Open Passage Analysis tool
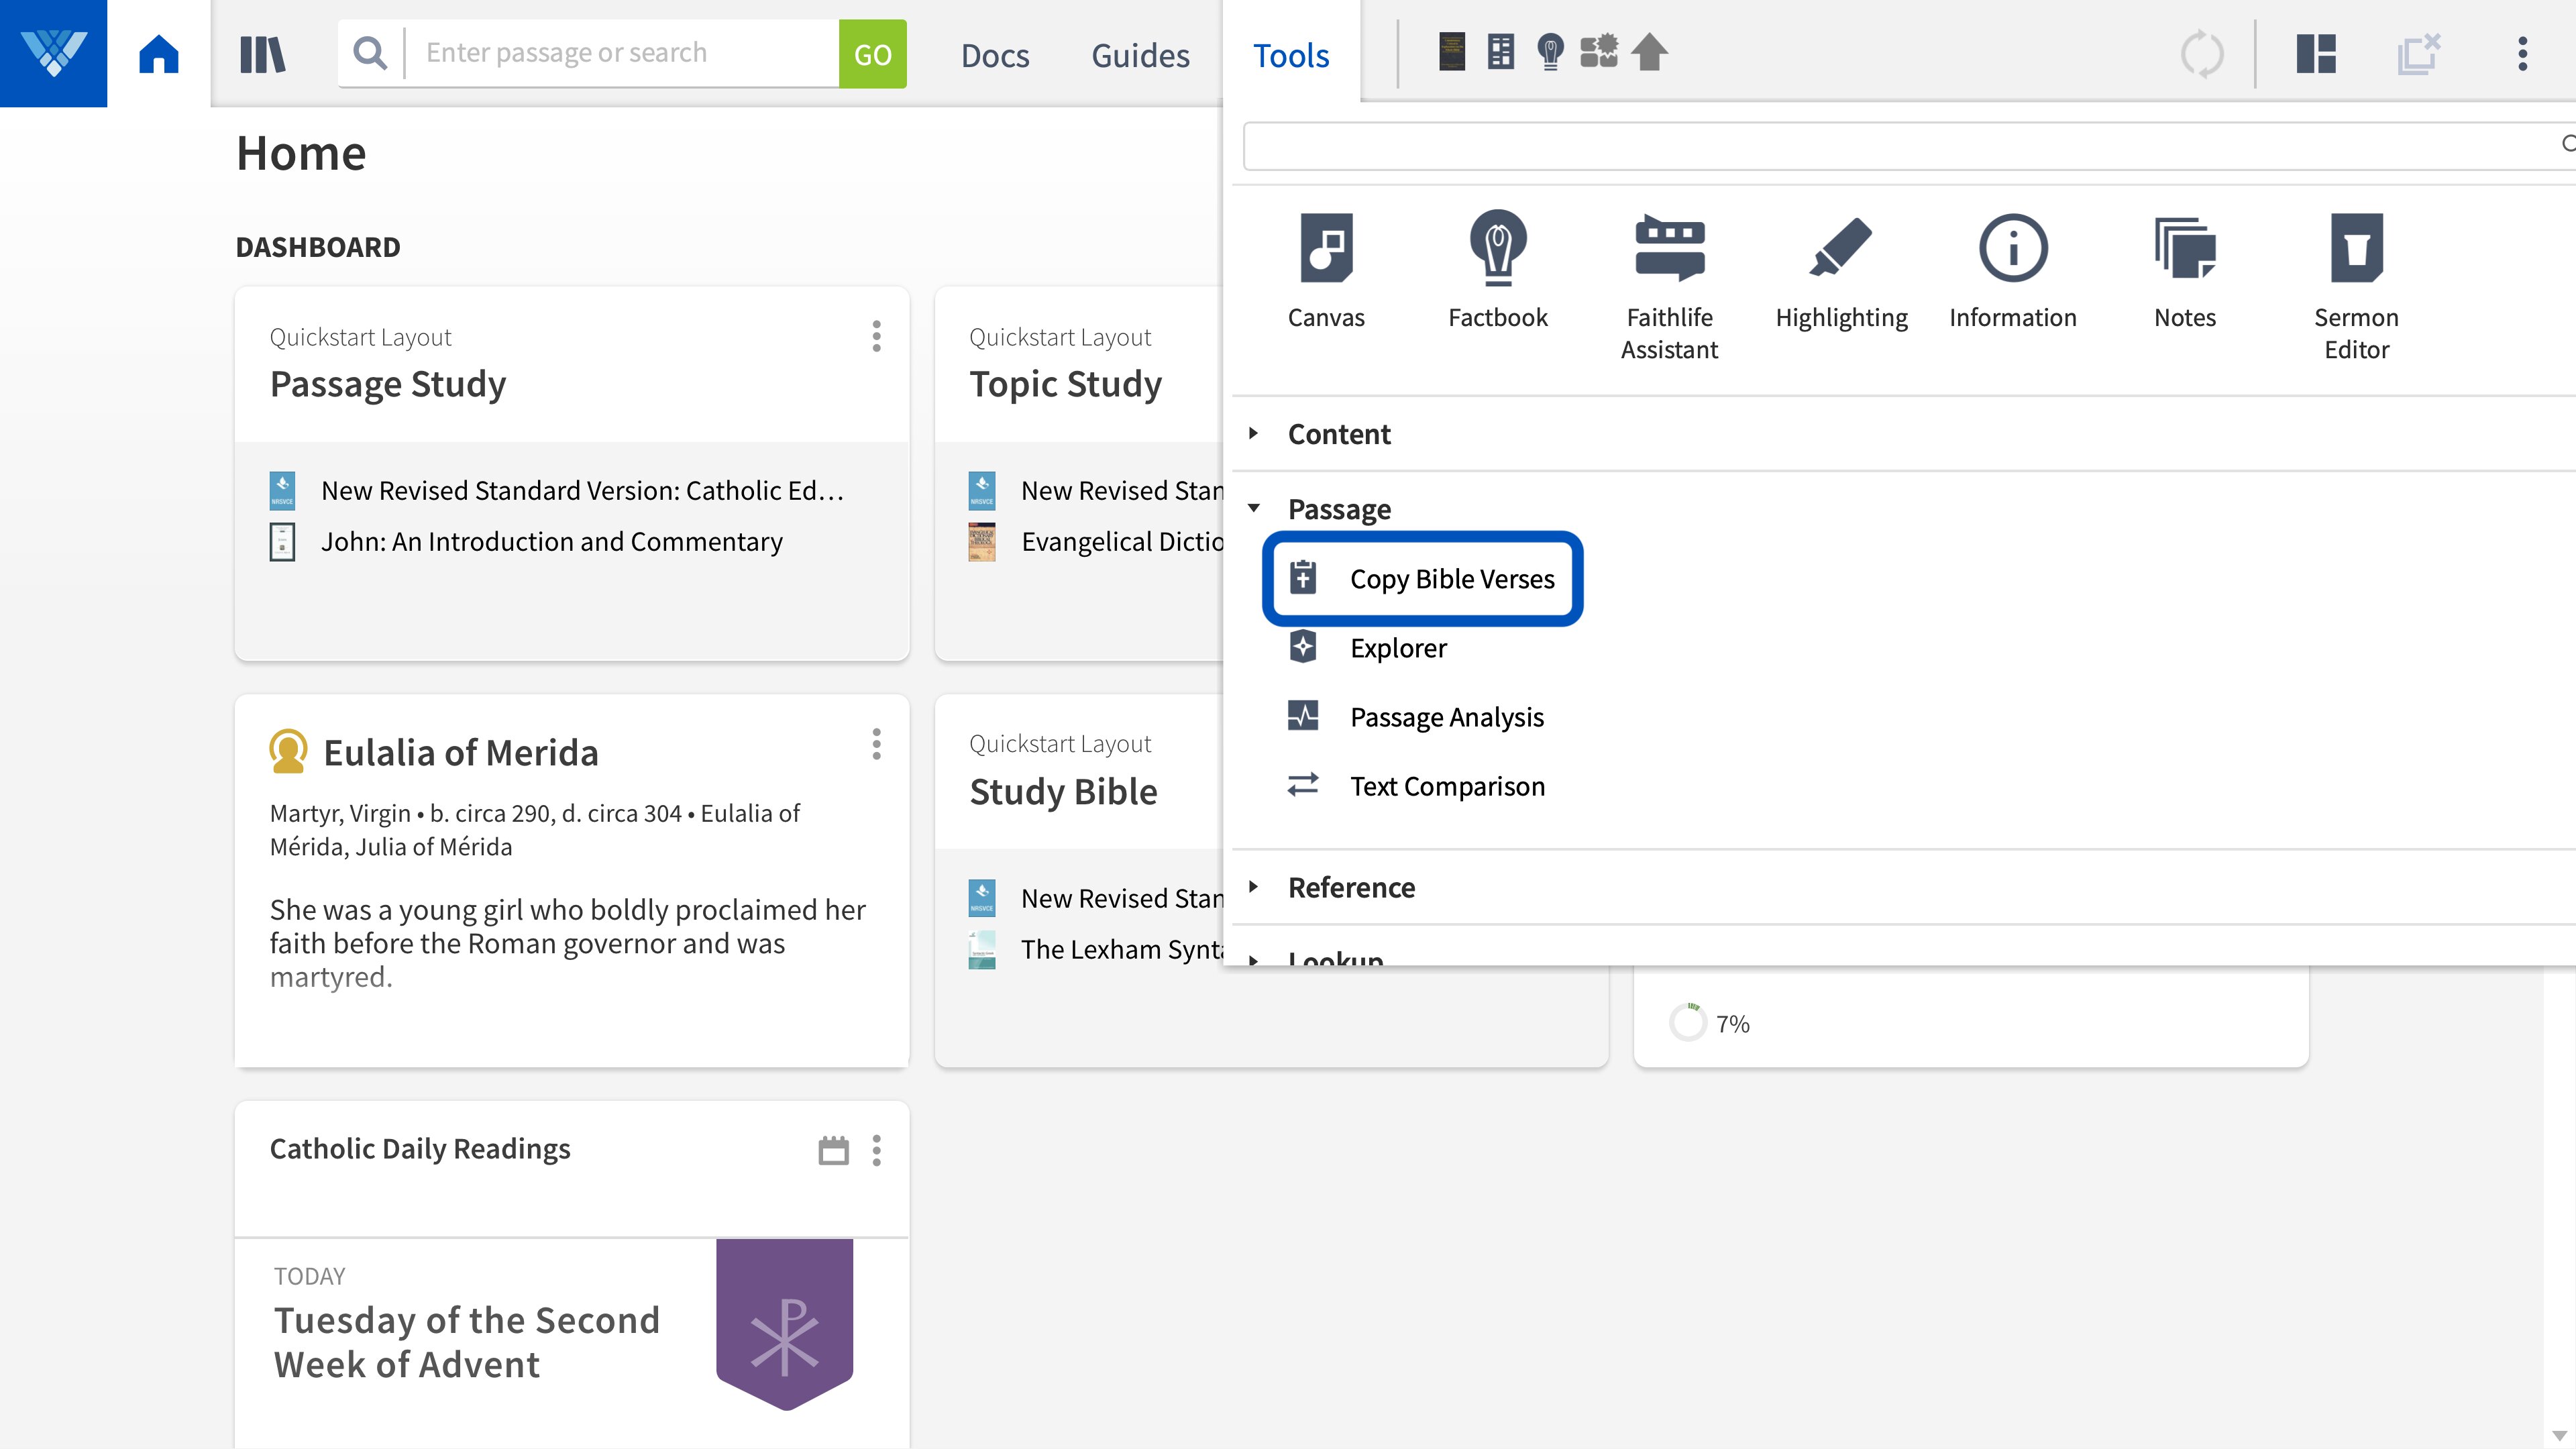This screenshot has width=2576, height=1449. click(x=1446, y=717)
